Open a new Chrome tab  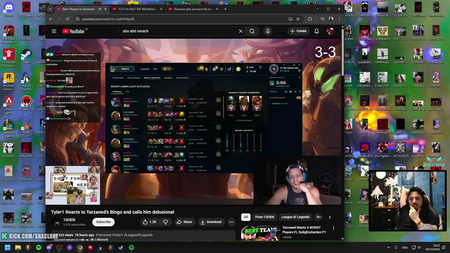[225, 9]
